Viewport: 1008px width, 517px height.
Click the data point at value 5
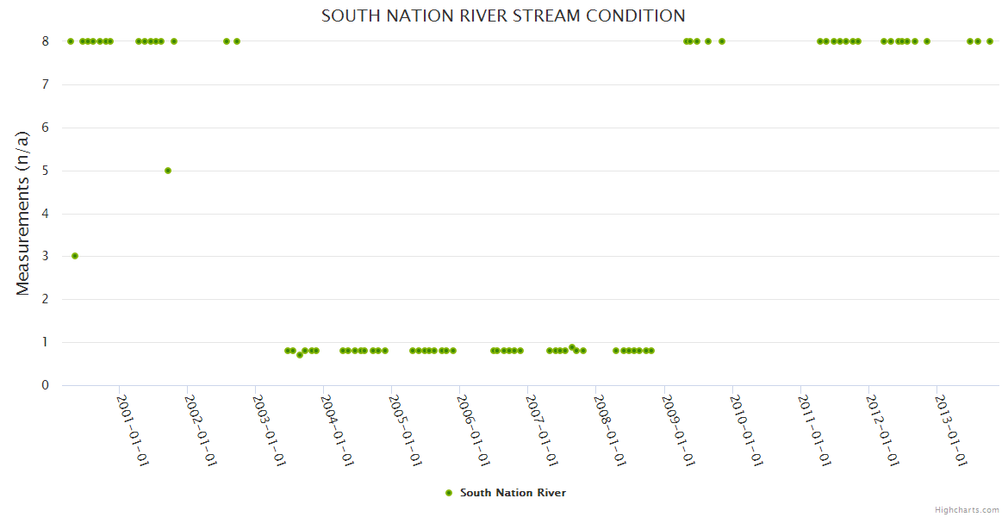(x=168, y=171)
